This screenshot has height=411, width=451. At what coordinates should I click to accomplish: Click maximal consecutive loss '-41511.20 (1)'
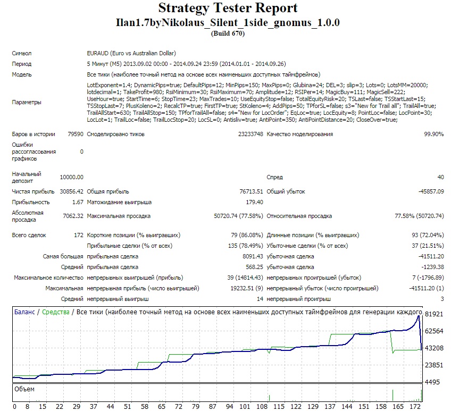pos(426,289)
